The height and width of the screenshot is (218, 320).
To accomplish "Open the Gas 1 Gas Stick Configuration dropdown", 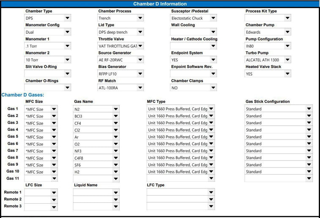I will coord(279,109).
